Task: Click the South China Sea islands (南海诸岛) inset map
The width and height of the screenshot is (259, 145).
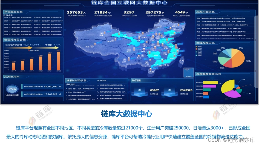Action: coord(188,73)
